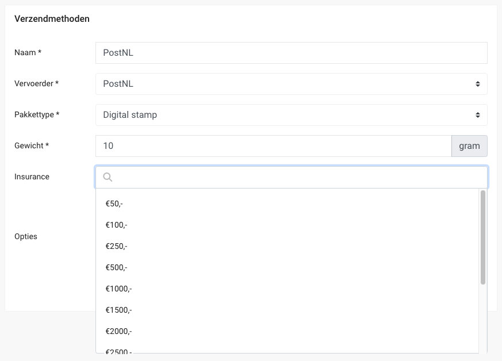Expand the Pakkettype Digital stamp dropdown
502x361 pixels.
coord(291,115)
